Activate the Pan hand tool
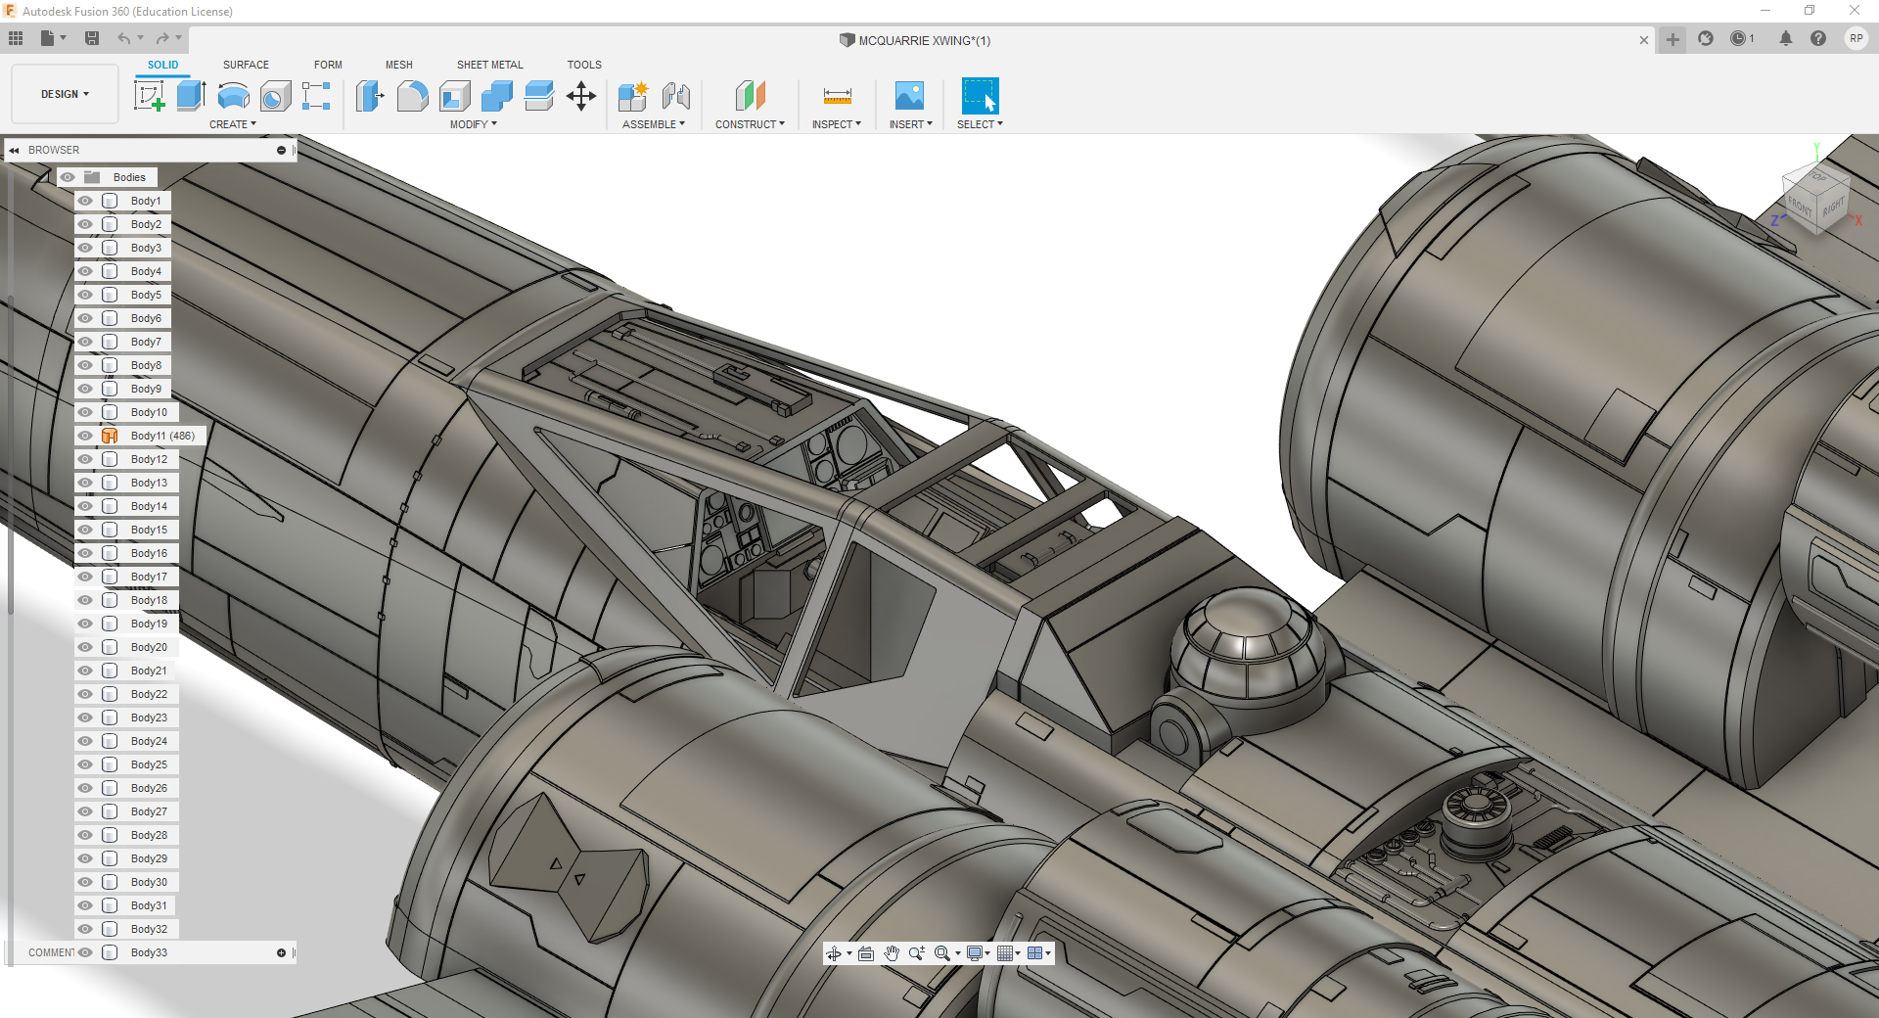This screenshot has width=1879, height=1018. click(892, 953)
